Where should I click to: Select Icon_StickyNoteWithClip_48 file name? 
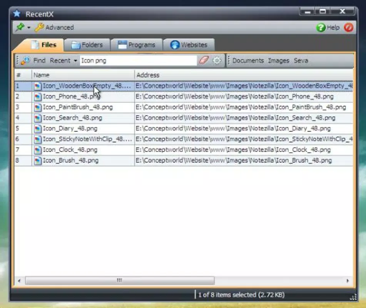87,139
